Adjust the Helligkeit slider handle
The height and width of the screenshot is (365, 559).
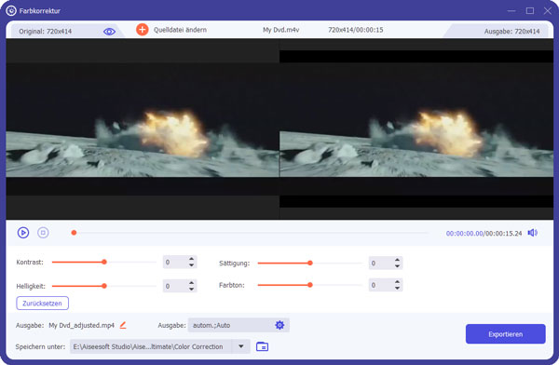click(x=104, y=286)
